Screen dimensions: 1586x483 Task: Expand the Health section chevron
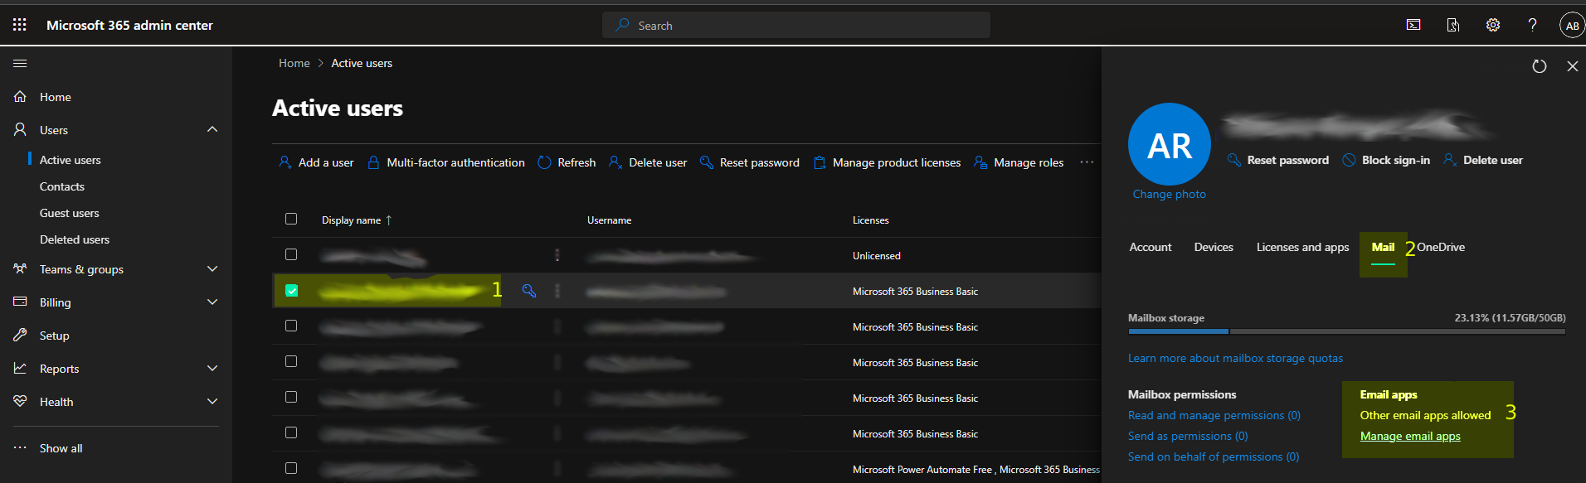(x=212, y=401)
